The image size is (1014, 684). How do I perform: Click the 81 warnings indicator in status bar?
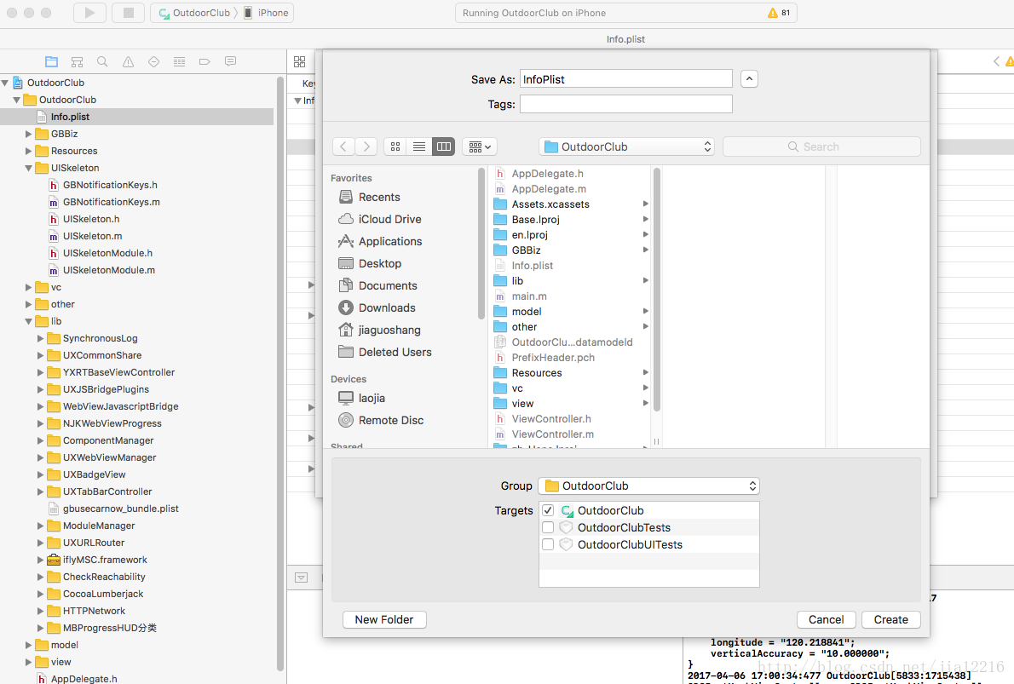[779, 13]
